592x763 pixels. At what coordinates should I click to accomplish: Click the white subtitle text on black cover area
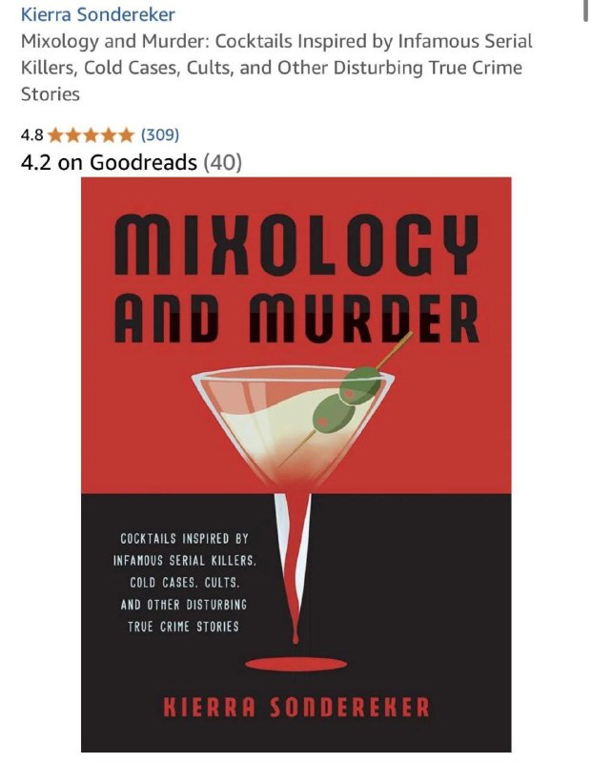point(184,583)
